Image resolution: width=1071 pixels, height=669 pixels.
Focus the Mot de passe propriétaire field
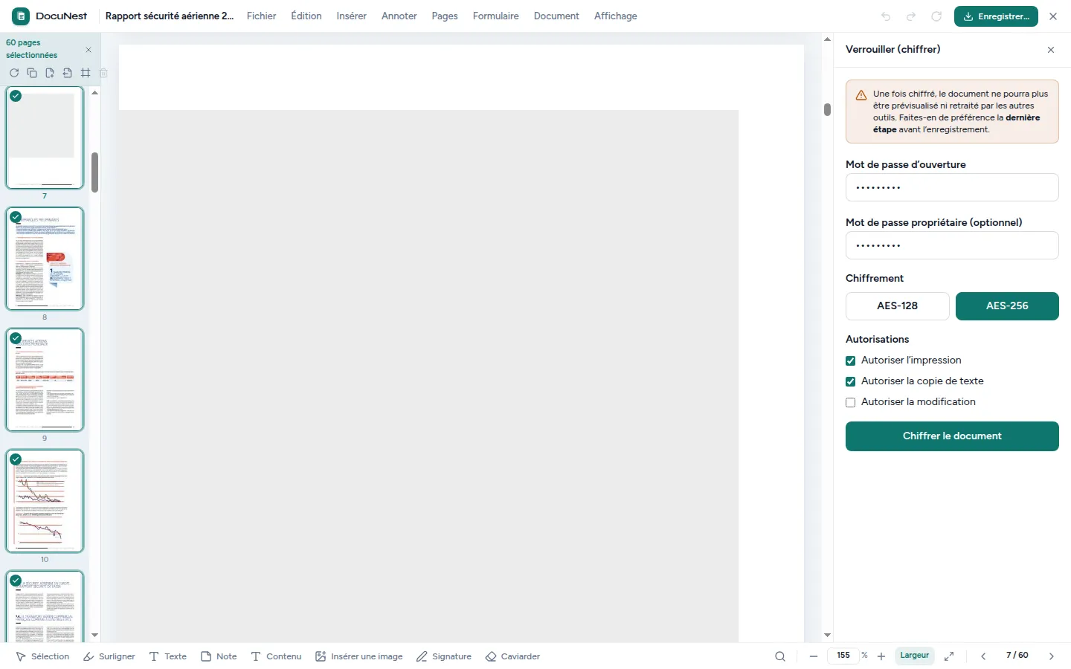coord(952,245)
